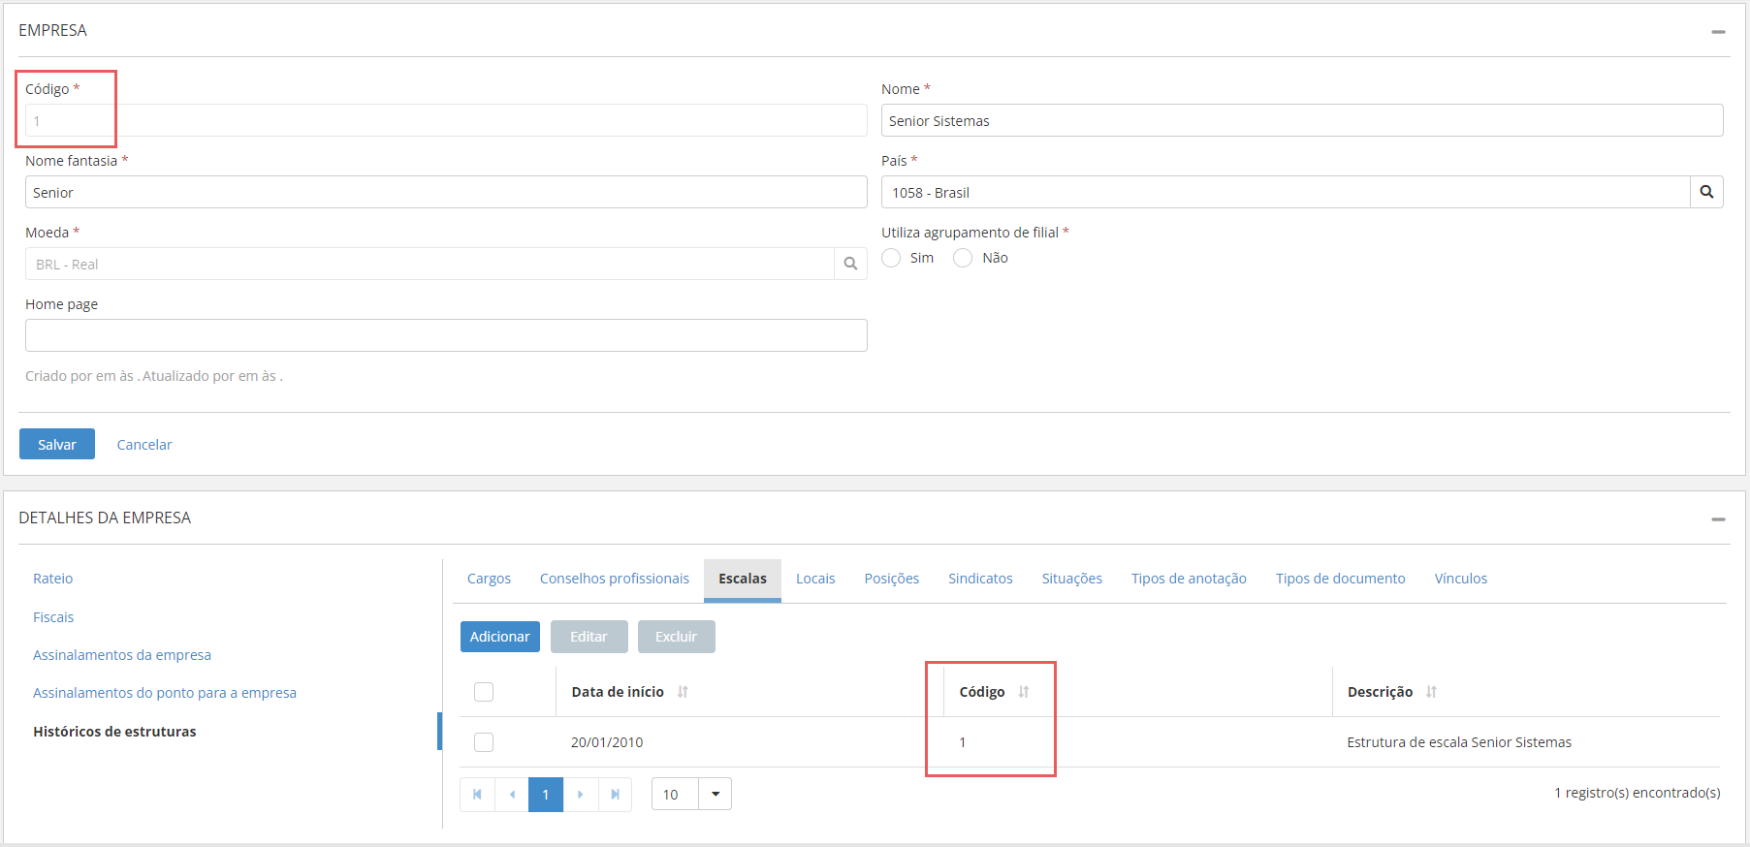This screenshot has height=847, width=1750.
Task: Go to next page of Escalas grid
Action: 580,795
